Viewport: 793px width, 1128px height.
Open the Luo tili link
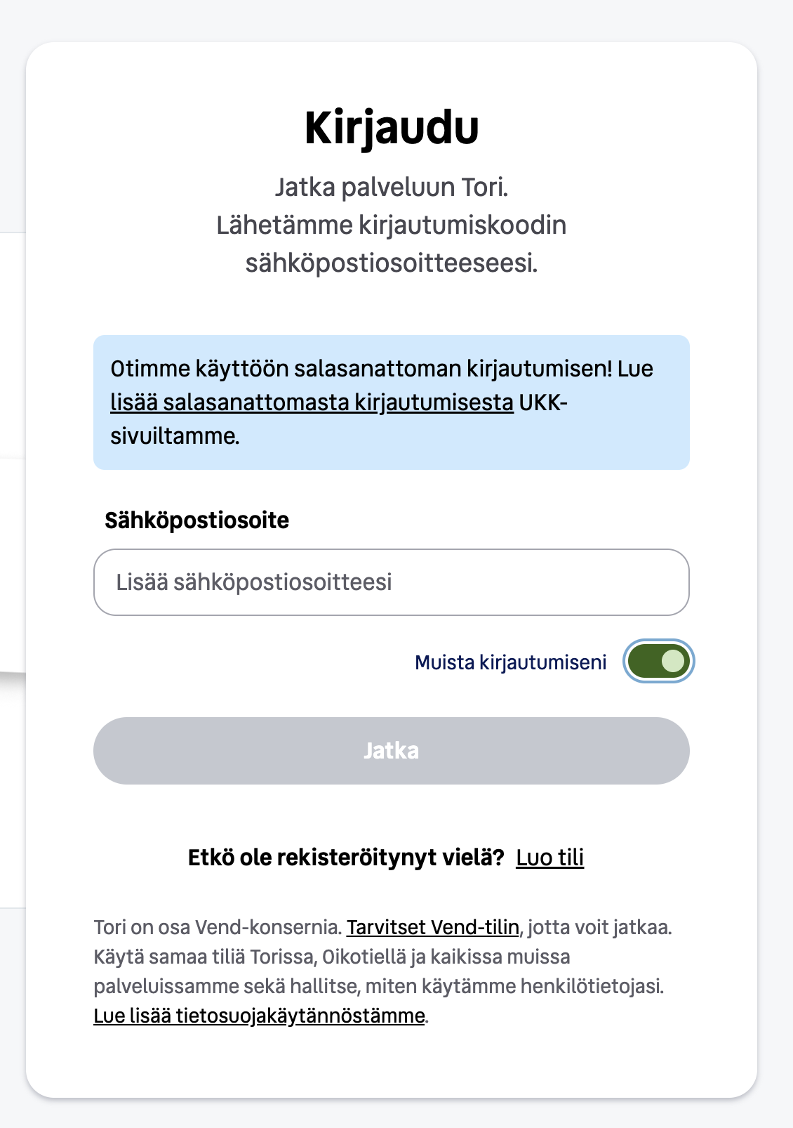point(549,858)
